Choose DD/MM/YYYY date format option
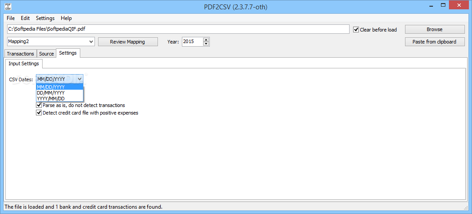The width and height of the screenshot is (472, 214). click(59, 93)
